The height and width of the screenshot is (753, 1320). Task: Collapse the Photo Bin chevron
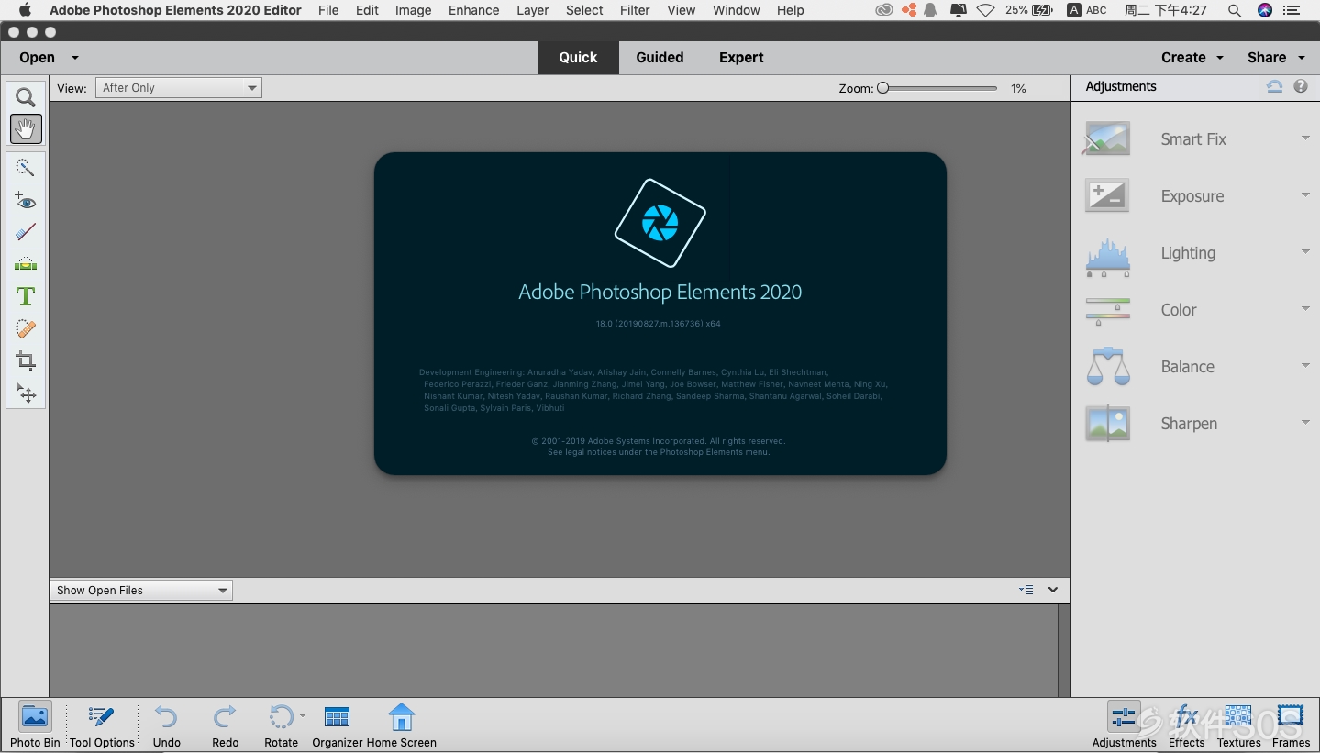pyautogui.click(x=1053, y=590)
